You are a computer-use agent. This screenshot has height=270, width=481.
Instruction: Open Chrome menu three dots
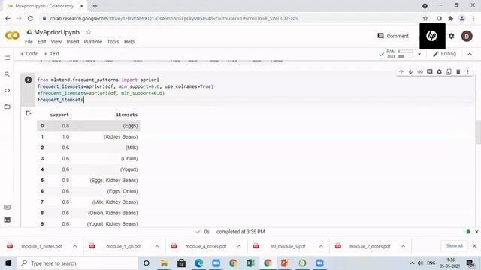473,18
